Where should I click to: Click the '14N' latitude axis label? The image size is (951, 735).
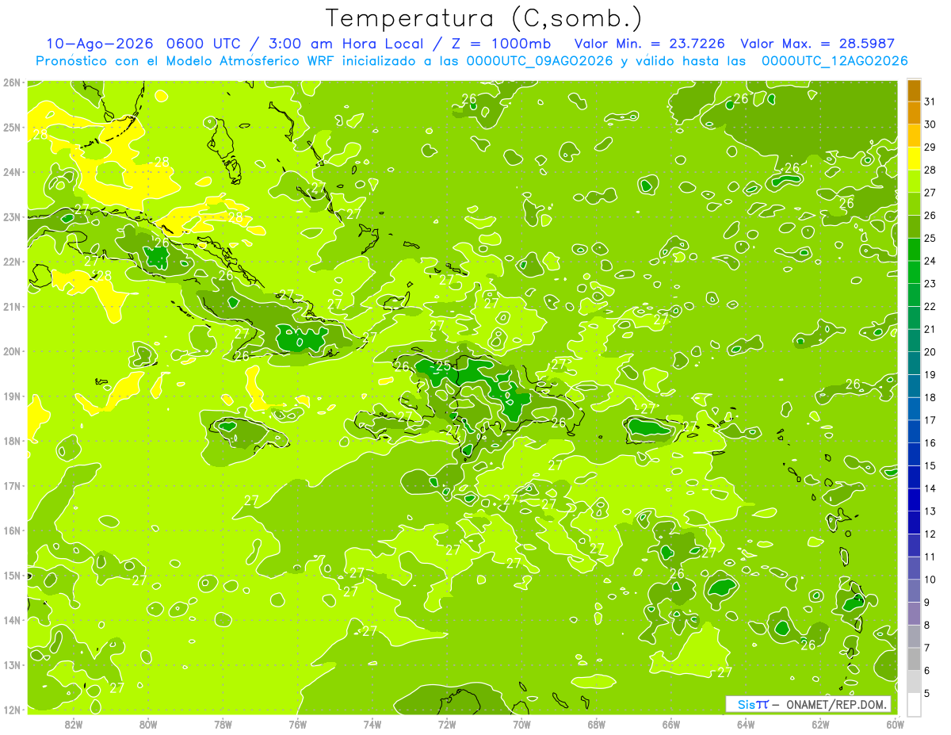tap(11, 620)
